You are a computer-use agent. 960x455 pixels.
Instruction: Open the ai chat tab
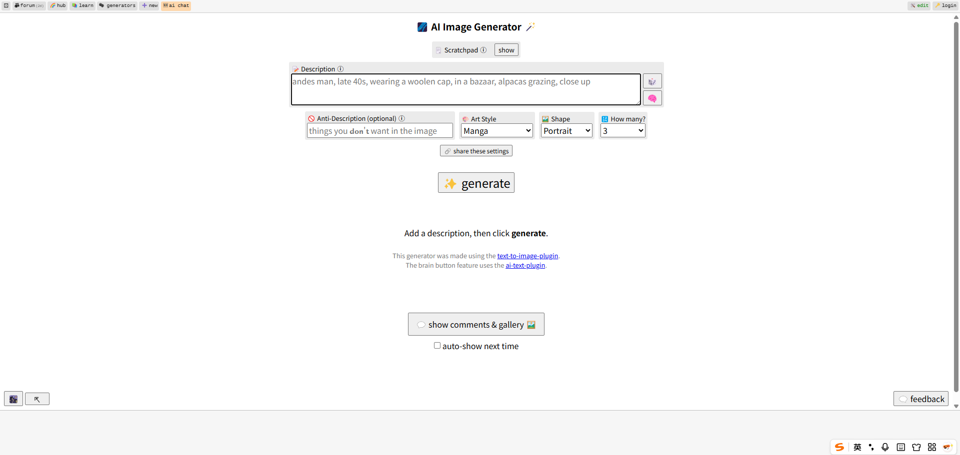tap(176, 5)
